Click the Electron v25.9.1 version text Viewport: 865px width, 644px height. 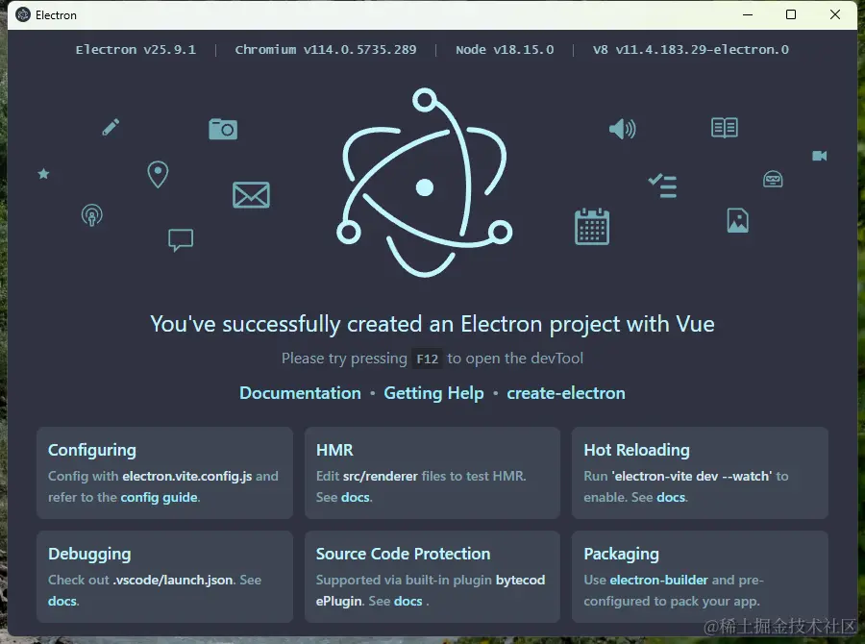click(x=136, y=50)
